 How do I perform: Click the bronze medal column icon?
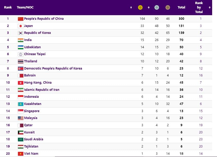167,7
